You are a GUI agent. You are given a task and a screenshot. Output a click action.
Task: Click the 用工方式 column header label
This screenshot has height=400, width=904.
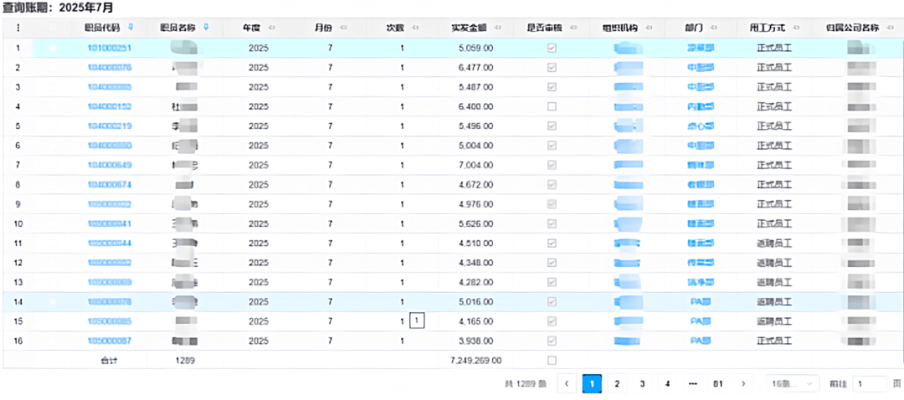(769, 28)
